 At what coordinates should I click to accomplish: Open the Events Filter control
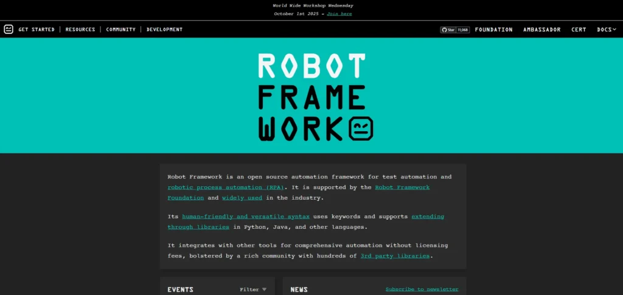(253, 290)
